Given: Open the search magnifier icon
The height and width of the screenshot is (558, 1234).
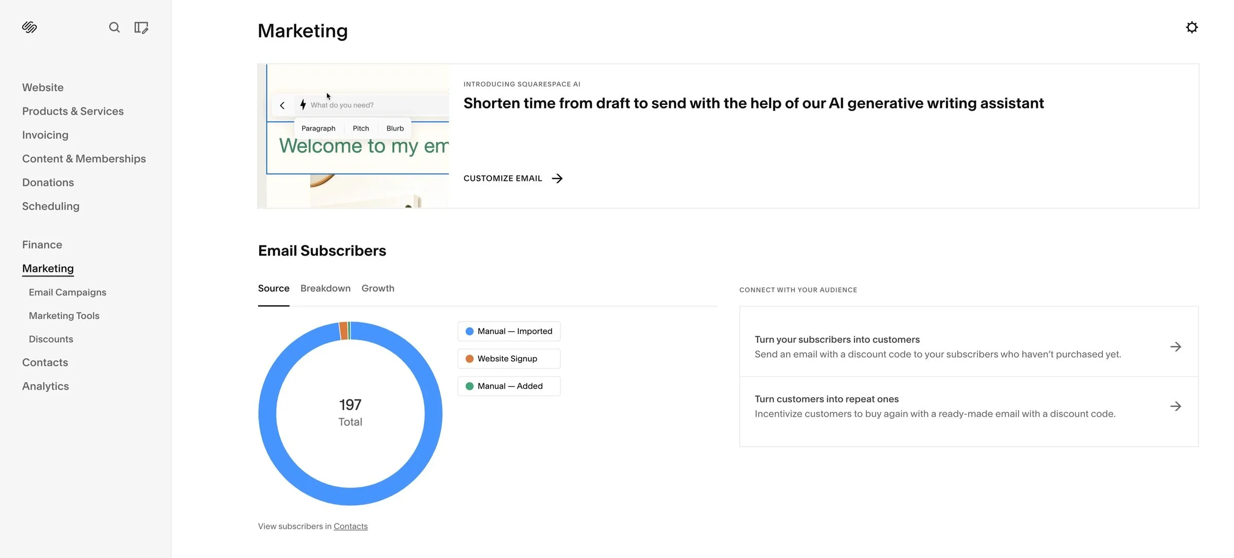Looking at the screenshot, I should tap(114, 27).
